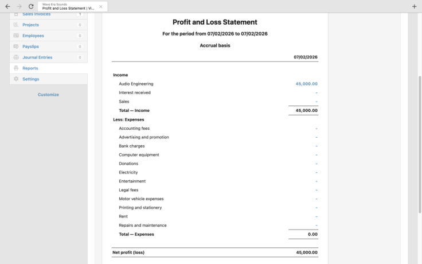Open a new tab with the plus icon
Image resolution: width=422 pixels, height=264 pixels.
click(x=414, y=6)
